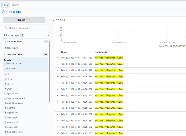The width and height of the screenshot is (186, 136).
Task: Open the saved query menu icon
Action: point(6,5)
